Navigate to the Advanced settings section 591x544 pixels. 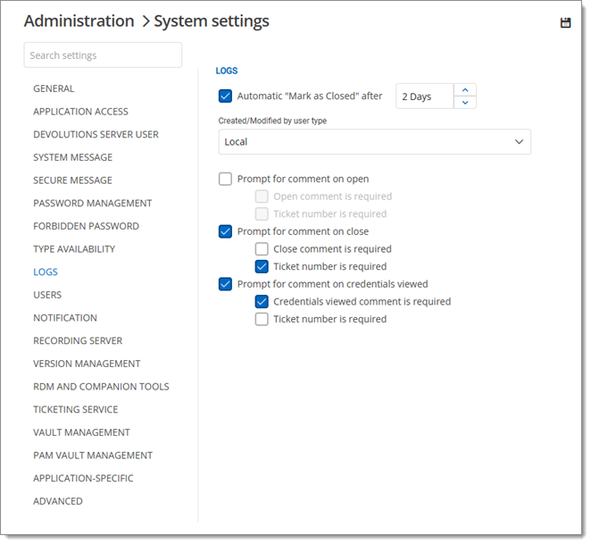pos(58,501)
